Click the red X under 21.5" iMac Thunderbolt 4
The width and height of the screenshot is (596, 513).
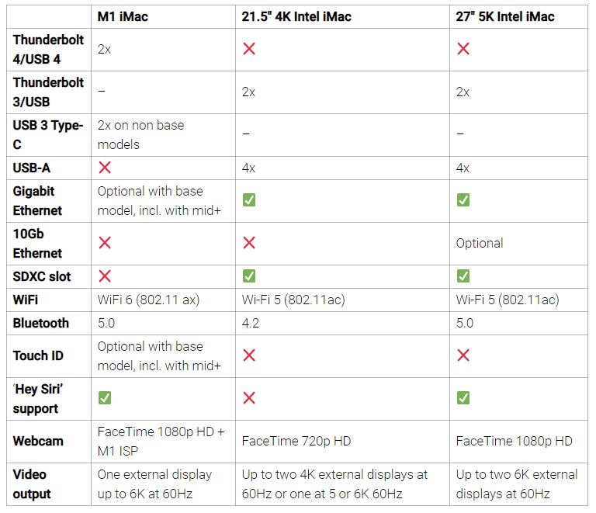[249, 49]
